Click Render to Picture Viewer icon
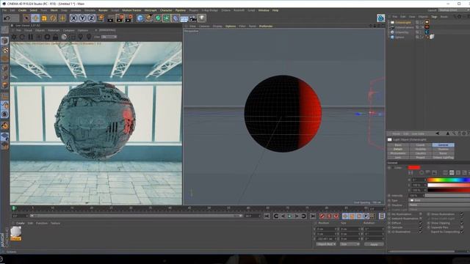 [x=120, y=18]
